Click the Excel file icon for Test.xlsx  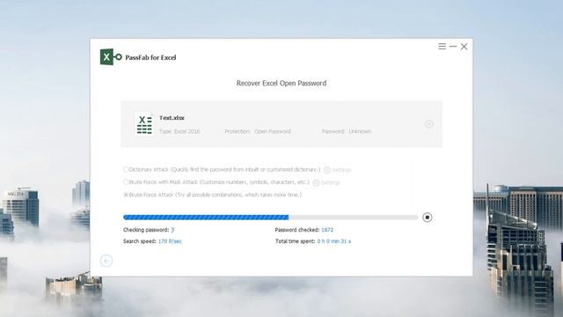(x=144, y=124)
